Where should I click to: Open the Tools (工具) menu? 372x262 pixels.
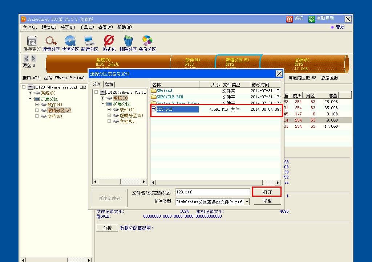(86, 28)
